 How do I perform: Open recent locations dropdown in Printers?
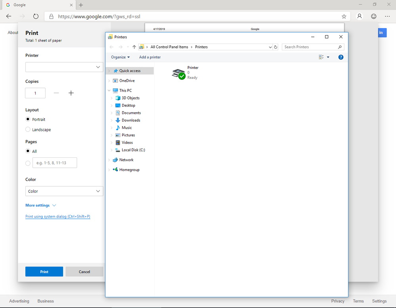[x=128, y=47]
